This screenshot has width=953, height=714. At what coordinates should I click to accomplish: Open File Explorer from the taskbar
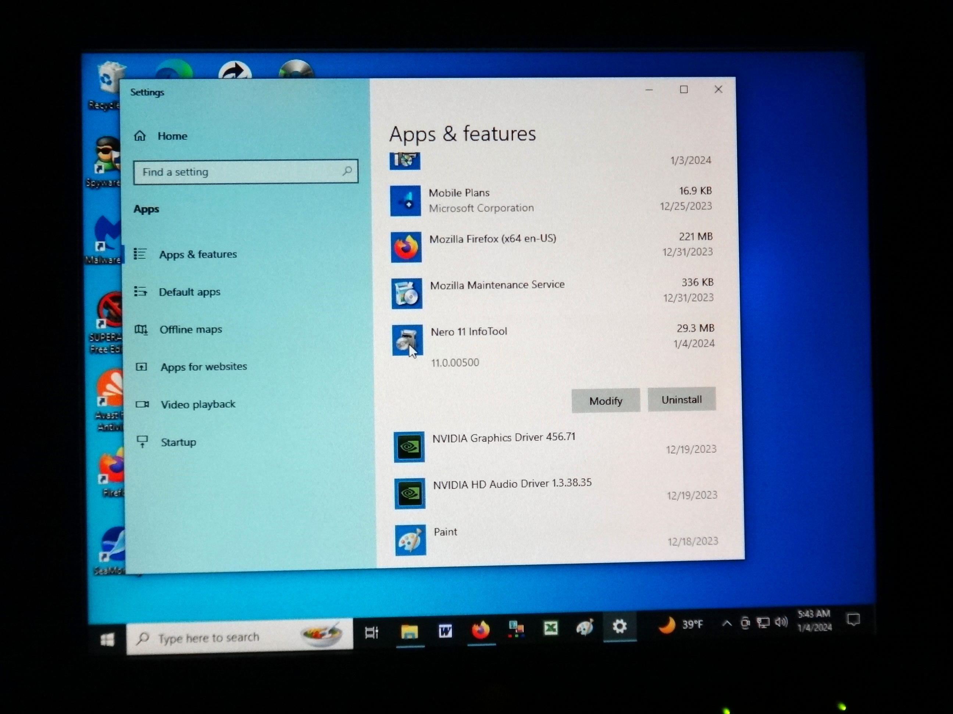coord(409,632)
